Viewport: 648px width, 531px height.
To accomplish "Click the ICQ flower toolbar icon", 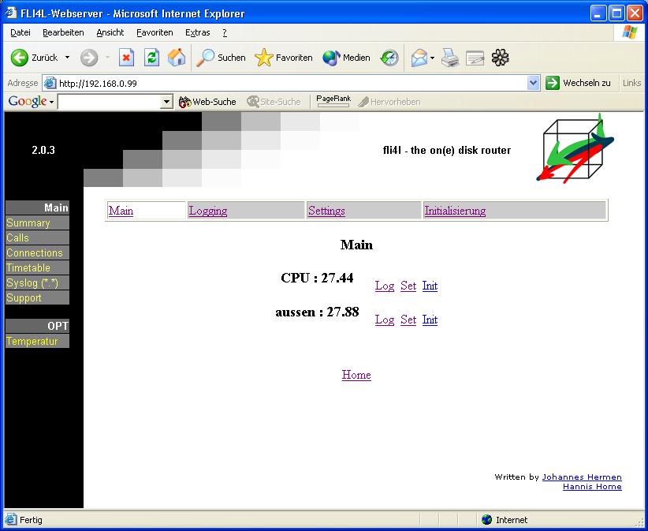I will (500, 58).
